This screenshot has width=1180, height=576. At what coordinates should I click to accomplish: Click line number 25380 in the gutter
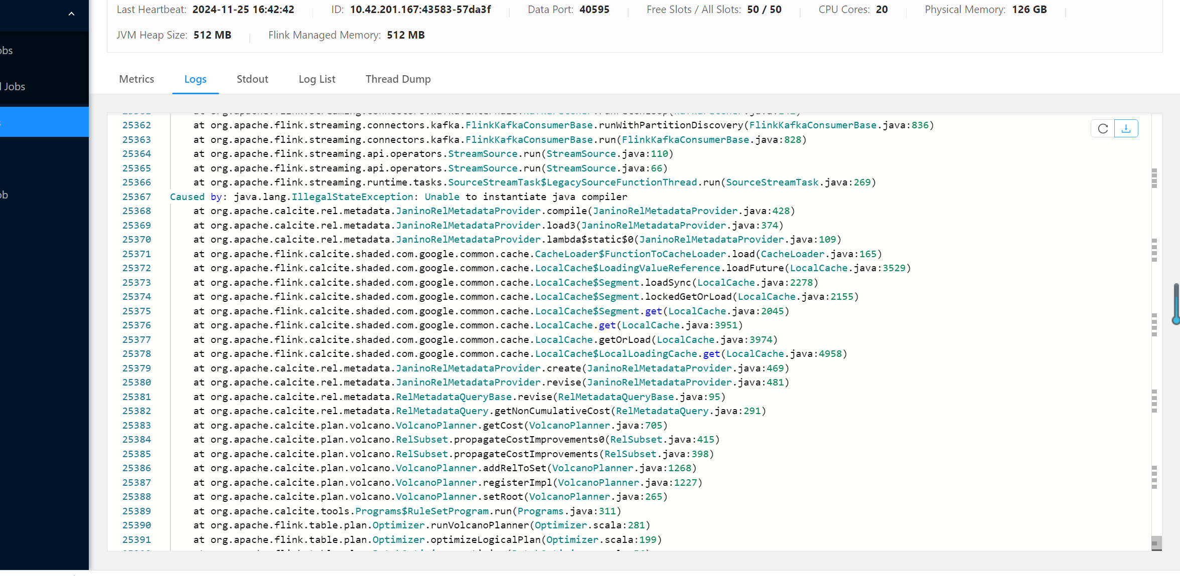pyautogui.click(x=136, y=382)
